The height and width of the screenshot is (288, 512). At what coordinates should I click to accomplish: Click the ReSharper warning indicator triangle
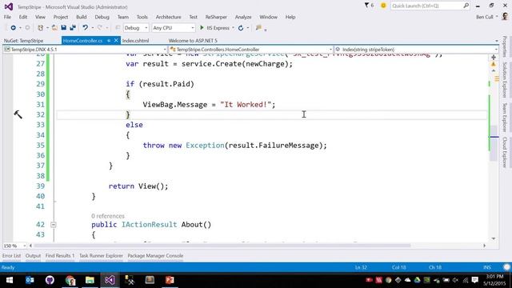pos(494,64)
